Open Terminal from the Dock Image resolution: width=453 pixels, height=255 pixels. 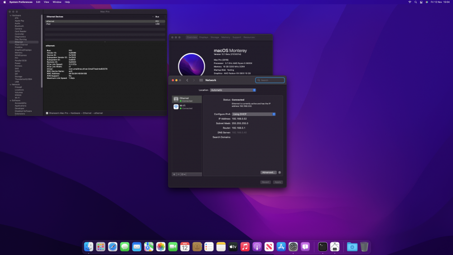coord(323,247)
